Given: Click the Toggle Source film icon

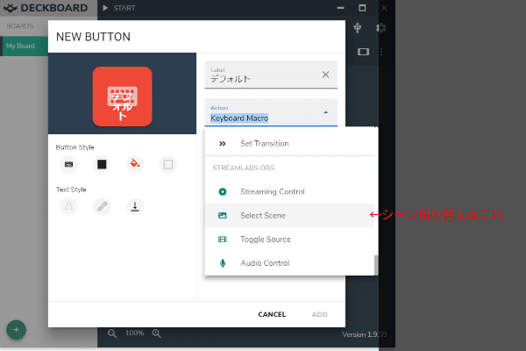Looking at the screenshot, I should pos(222,240).
